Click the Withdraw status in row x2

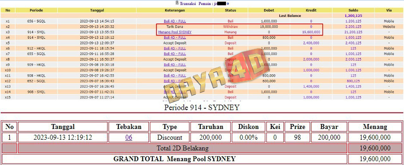pos(230,27)
